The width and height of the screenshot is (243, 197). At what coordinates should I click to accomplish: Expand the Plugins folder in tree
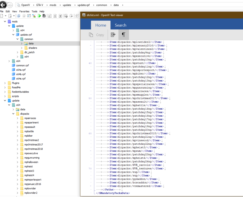(5, 83)
